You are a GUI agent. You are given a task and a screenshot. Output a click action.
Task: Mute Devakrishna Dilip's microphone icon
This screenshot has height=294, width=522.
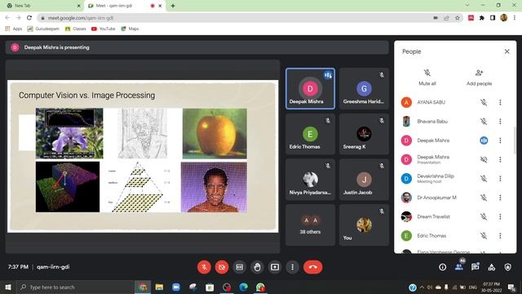click(484, 179)
